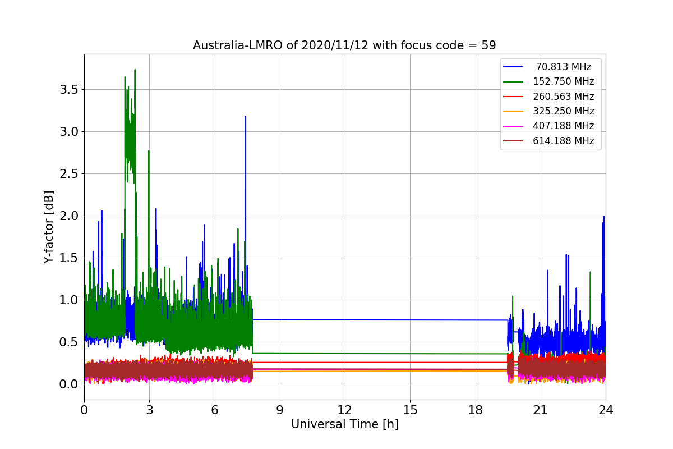Click the x-axis tick label '18'
This screenshot has width=673, height=449.
pyautogui.click(x=475, y=410)
